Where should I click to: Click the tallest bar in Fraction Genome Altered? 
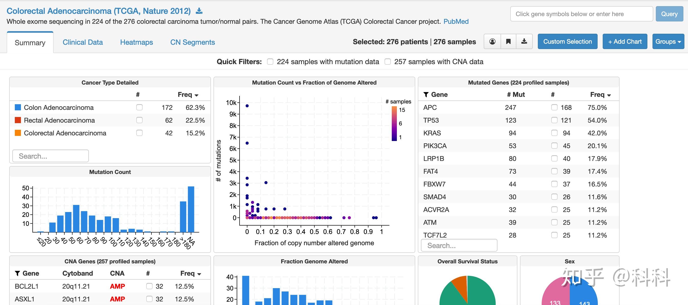[246, 290]
